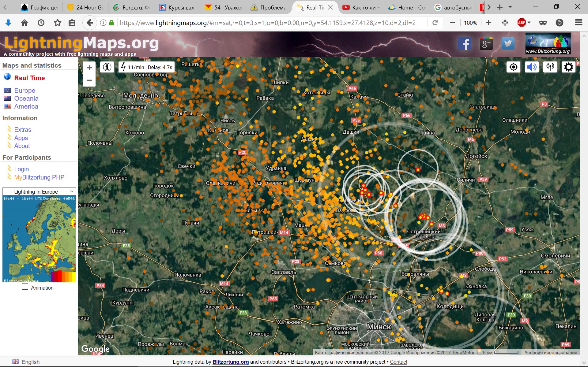Image resolution: width=588 pixels, height=367 pixels.
Task: Center map on my location
Action: coord(514,67)
